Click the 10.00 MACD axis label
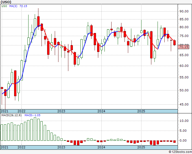 point(184,121)
